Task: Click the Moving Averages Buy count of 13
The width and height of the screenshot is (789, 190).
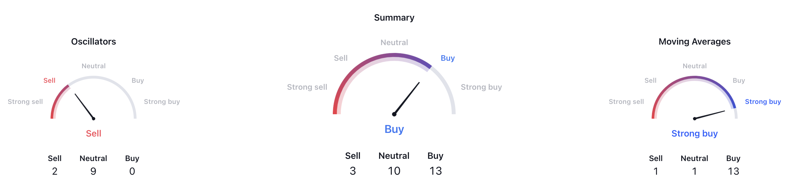Action: click(733, 171)
